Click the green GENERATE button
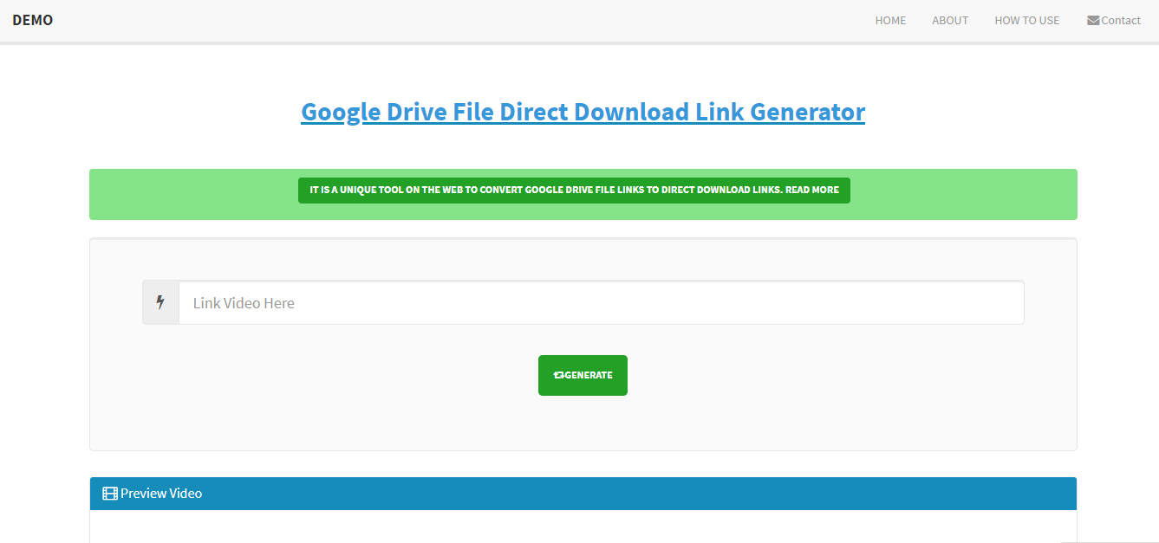Screen dimensions: 1159x543 click(x=583, y=375)
